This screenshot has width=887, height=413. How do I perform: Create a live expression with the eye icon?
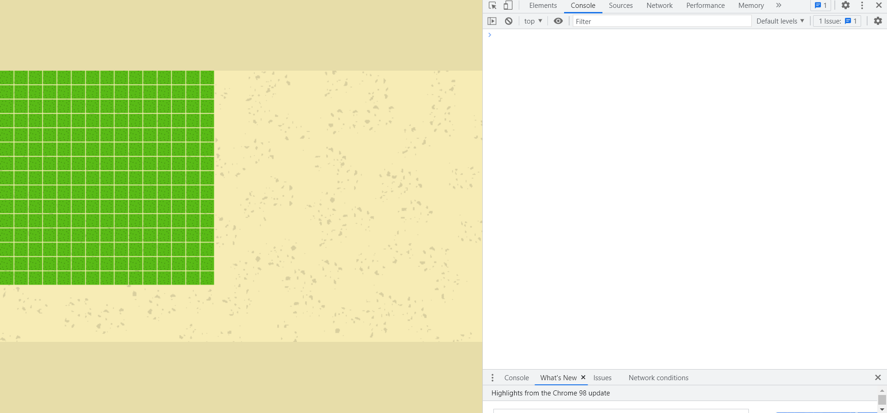tap(558, 21)
